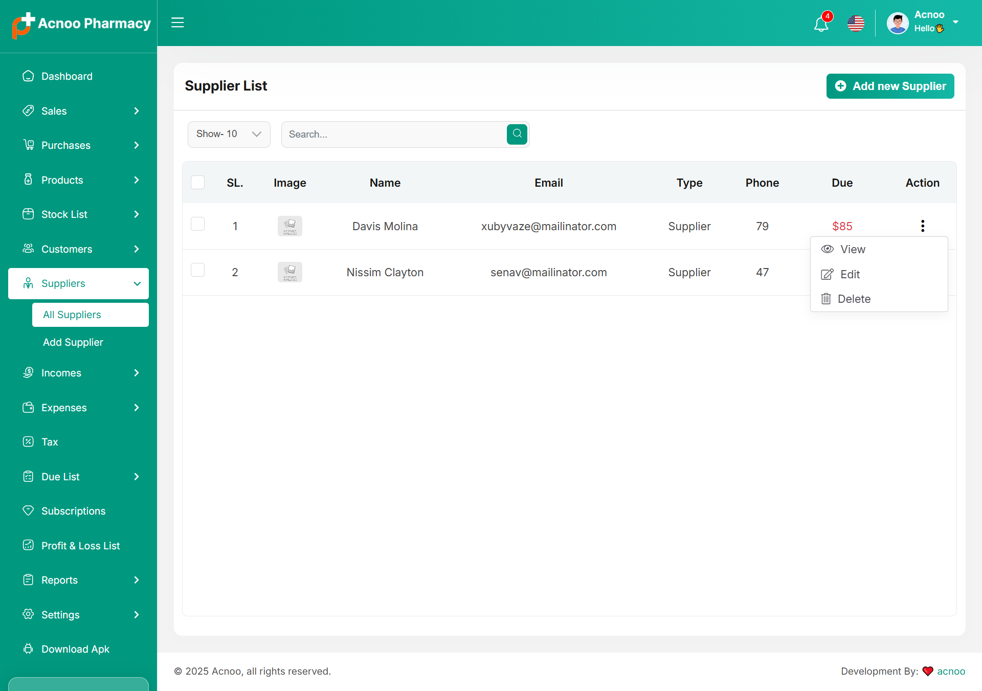Click the Tax sidebar icon

click(28, 442)
